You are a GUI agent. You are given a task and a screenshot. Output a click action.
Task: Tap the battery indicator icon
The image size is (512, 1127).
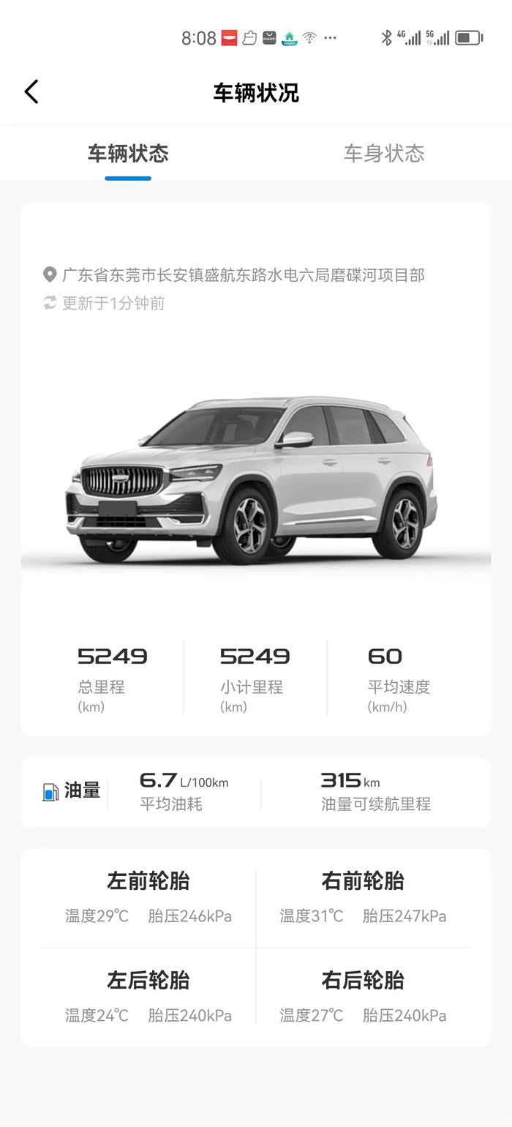pos(469,38)
